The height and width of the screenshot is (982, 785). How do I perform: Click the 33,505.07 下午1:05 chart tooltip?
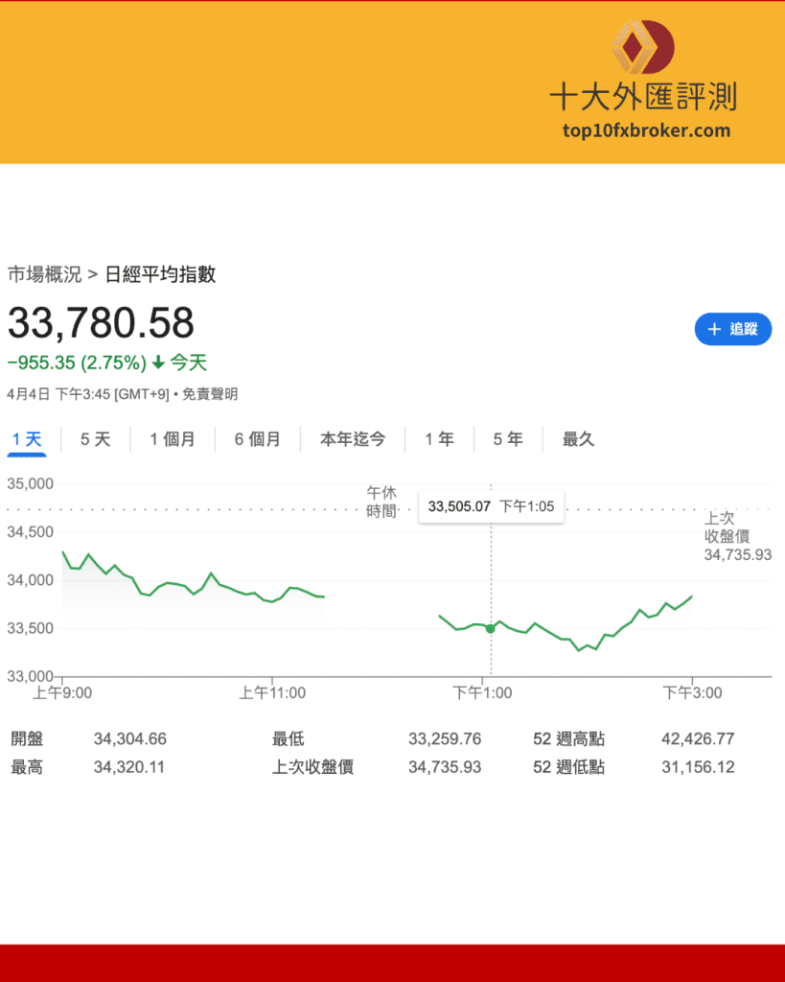(491, 506)
